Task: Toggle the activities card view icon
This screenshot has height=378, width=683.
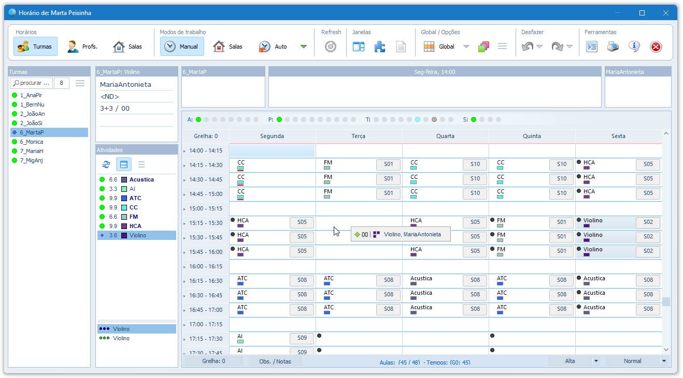Action: [124, 164]
